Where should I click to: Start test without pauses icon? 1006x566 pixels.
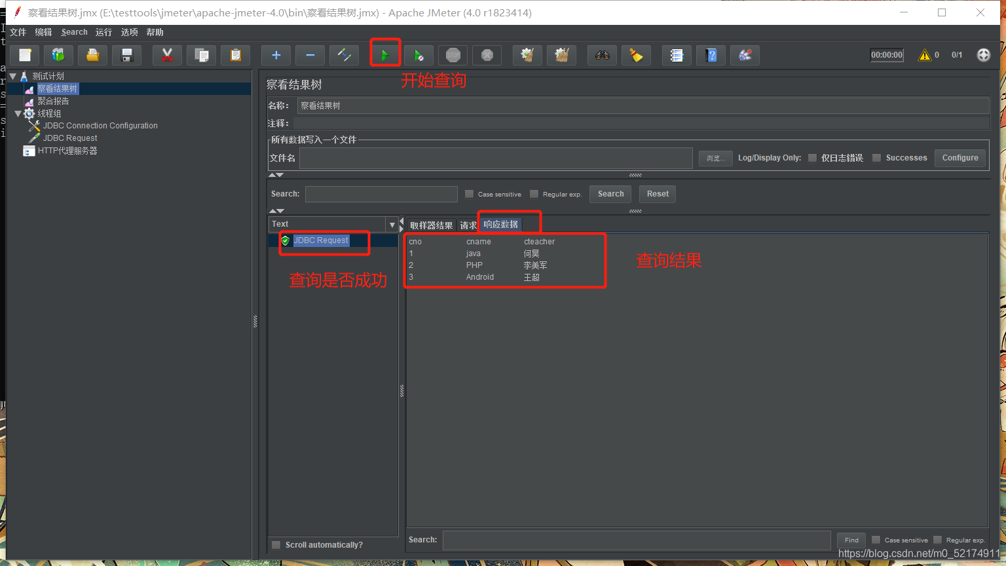tap(419, 56)
